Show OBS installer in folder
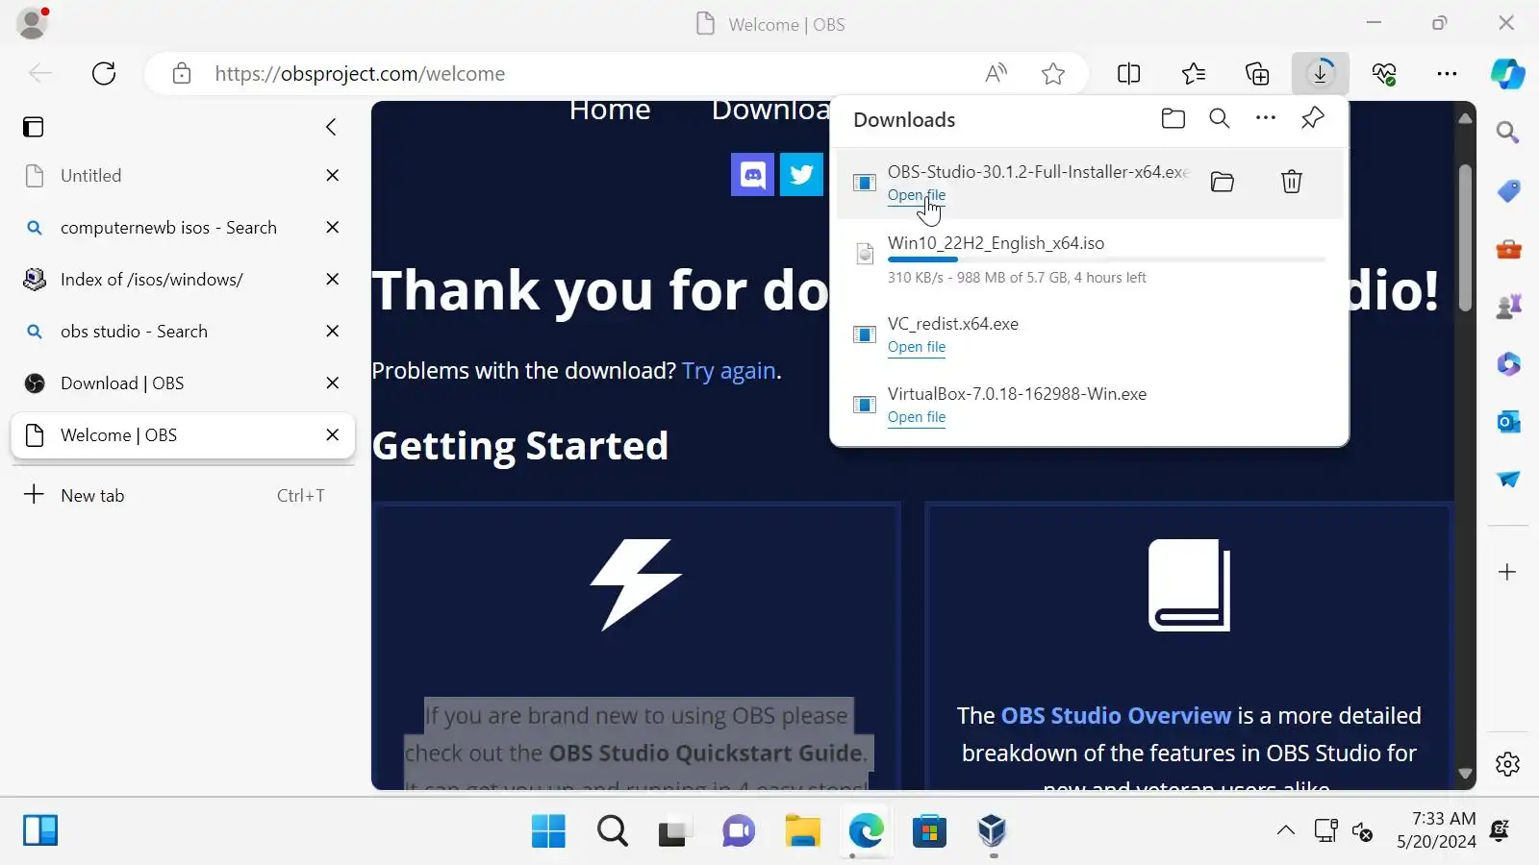The height and width of the screenshot is (865, 1539). coord(1223,182)
